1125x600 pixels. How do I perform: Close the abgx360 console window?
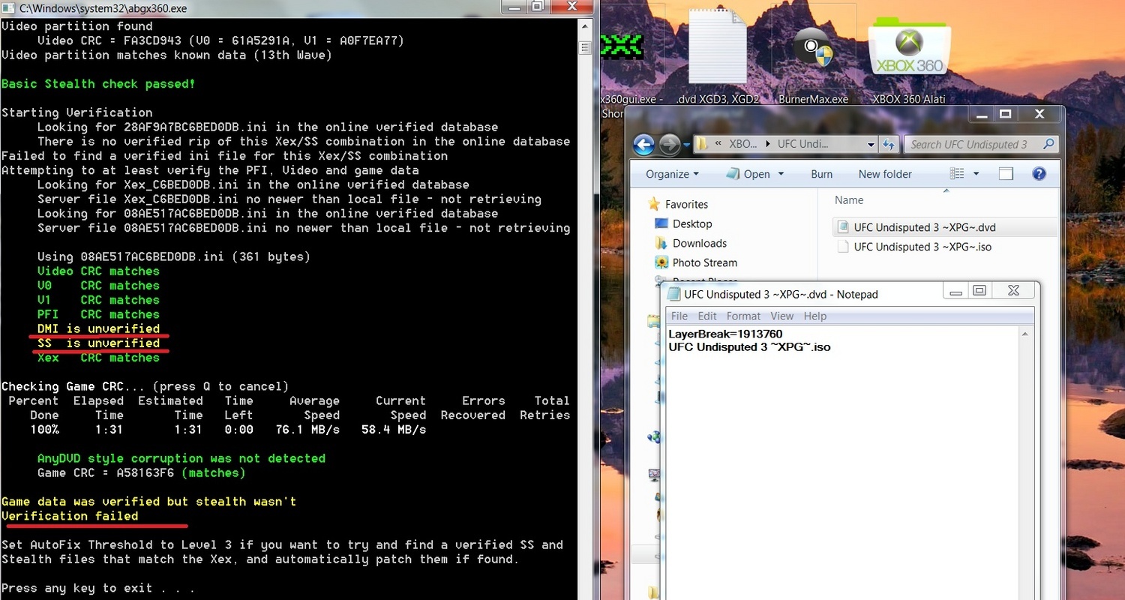click(x=570, y=7)
